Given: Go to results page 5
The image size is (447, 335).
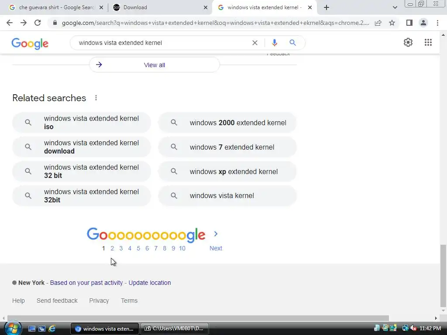Looking at the screenshot, I should (138, 248).
